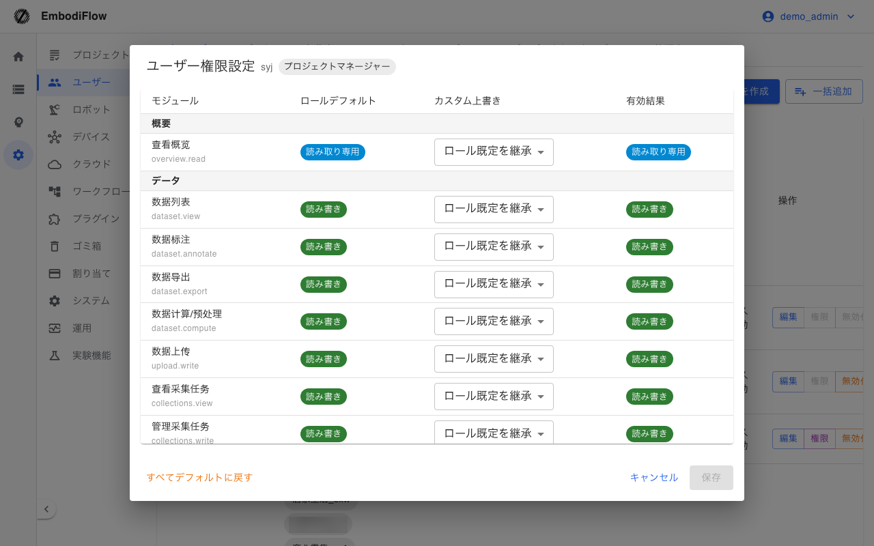Screen dimensions: 874x546
Task: Go to ユーザー menu item
Action: coord(83,82)
